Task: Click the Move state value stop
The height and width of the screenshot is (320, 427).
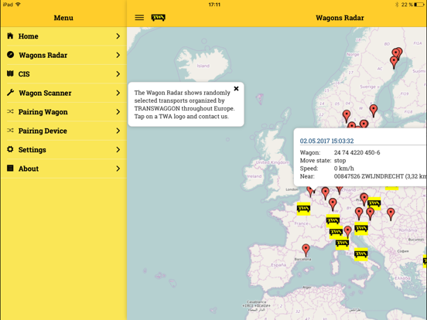Action: click(x=340, y=161)
